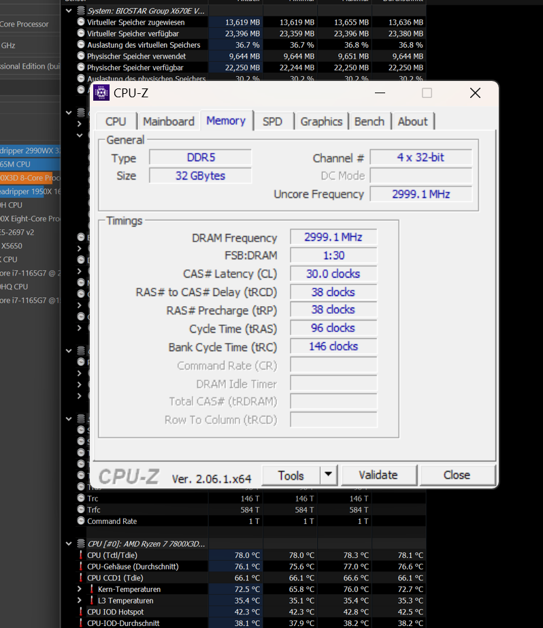Viewport: 543px width, 628px height.
Task: Click the Close button in CPU-Z
Action: pos(457,475)
